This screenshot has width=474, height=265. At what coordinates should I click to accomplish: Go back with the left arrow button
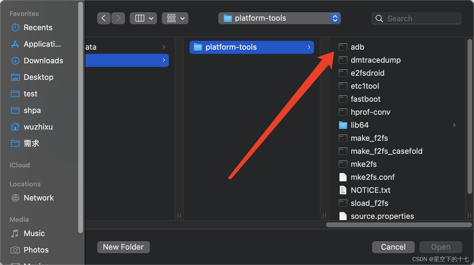click(x=104, y=18)
